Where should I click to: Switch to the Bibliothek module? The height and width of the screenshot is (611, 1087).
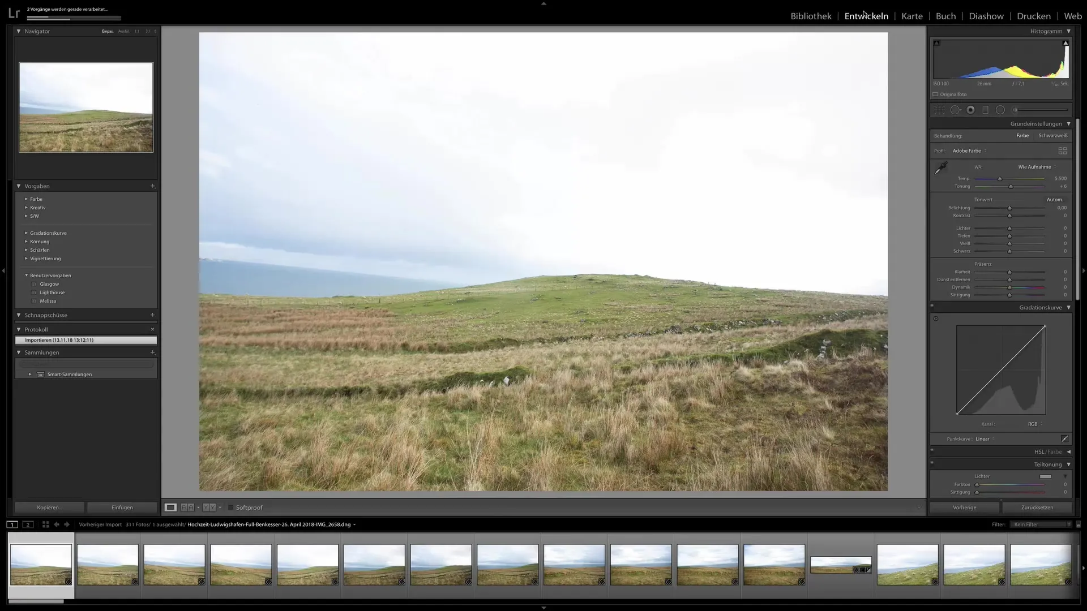click(x=811, y=16)
